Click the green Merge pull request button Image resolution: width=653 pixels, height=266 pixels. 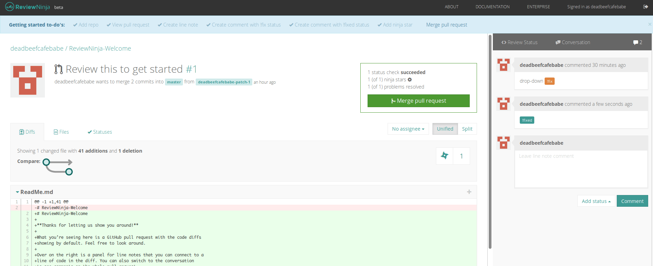point(418,101)
